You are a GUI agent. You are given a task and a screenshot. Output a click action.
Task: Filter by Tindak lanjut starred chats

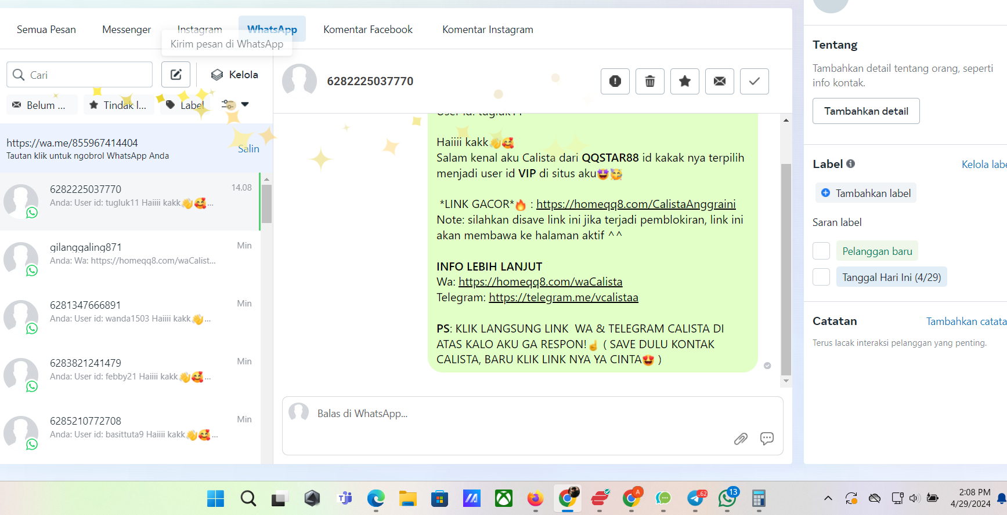coord(118,105)
